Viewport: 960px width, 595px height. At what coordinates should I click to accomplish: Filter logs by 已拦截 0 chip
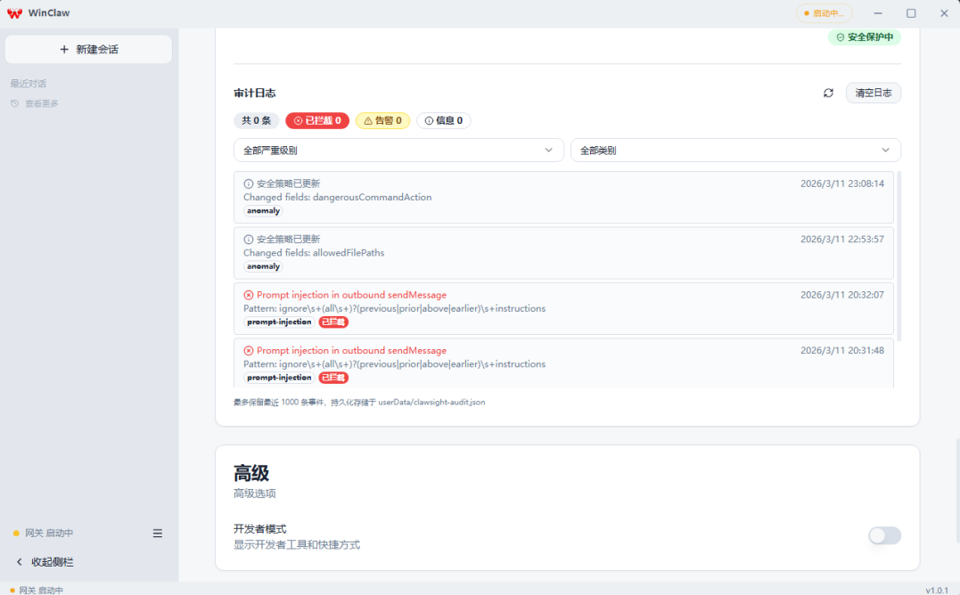point(316,120)
